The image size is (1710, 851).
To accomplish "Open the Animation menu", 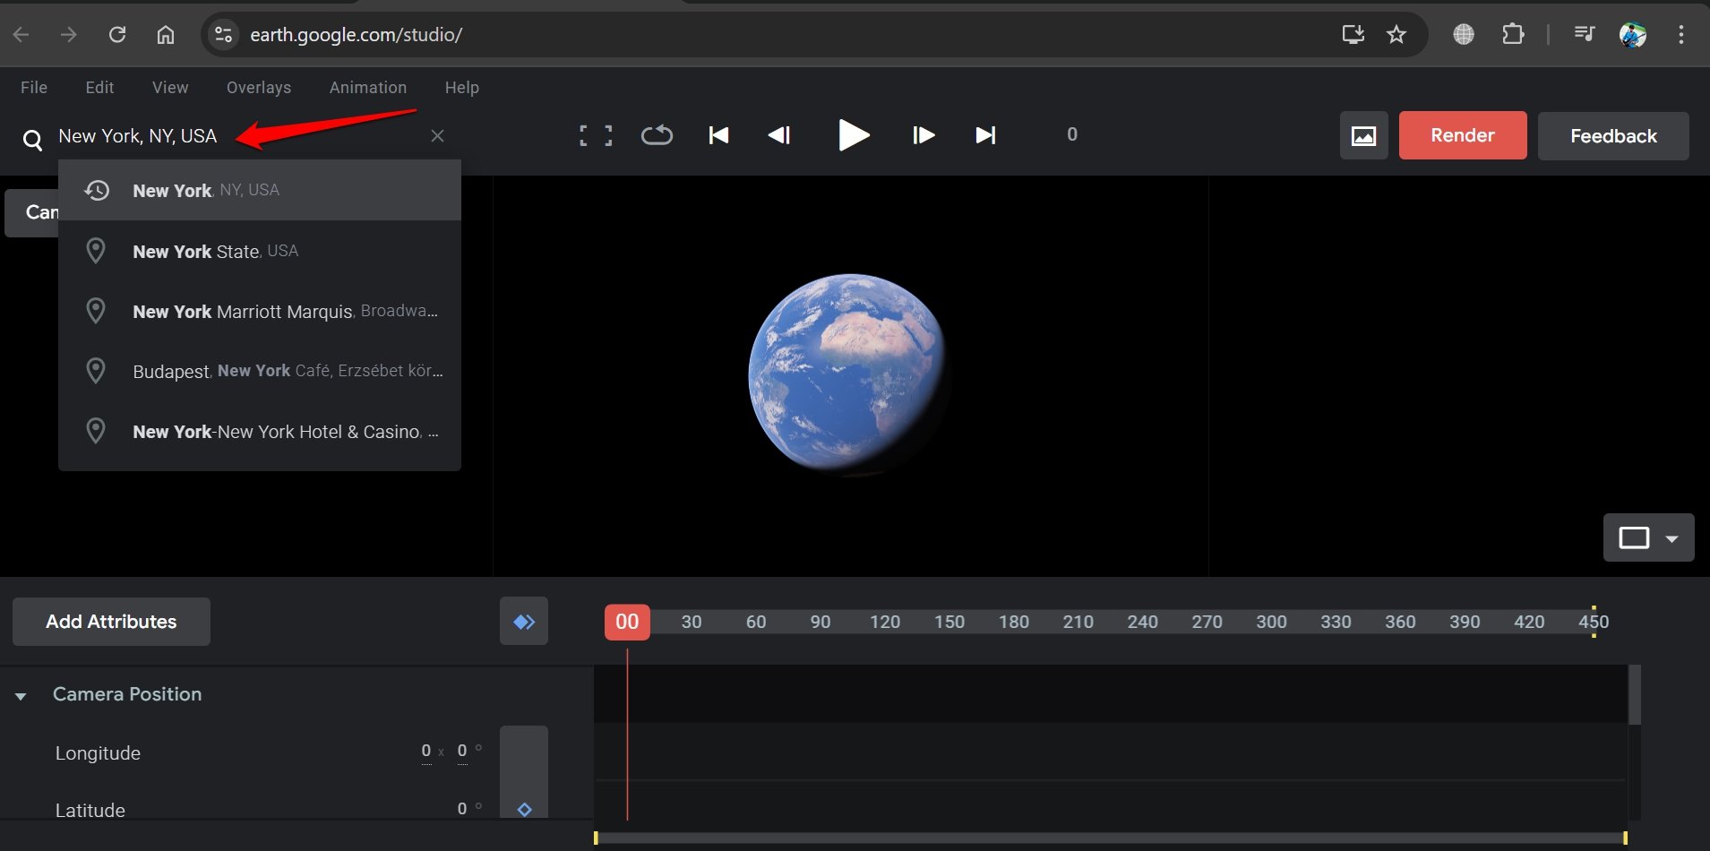I will [368, 87].
